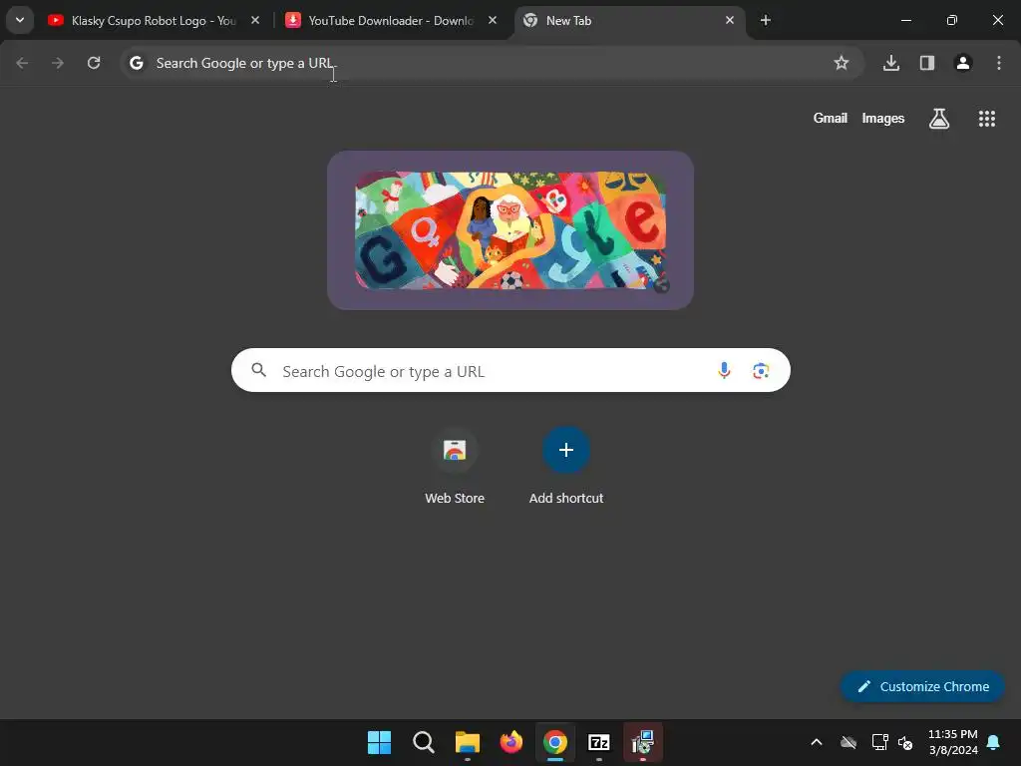Open notifications bell icon
1021x766 pixels.
pyautogui.click(x=994, y=742)
